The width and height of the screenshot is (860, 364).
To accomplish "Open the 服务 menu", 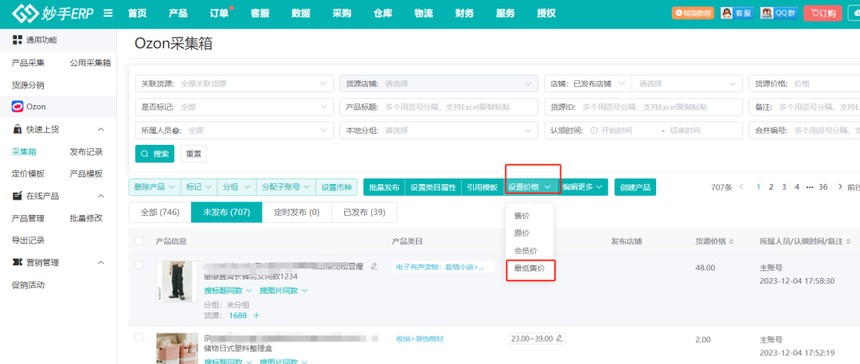I will tap(505, 14).
